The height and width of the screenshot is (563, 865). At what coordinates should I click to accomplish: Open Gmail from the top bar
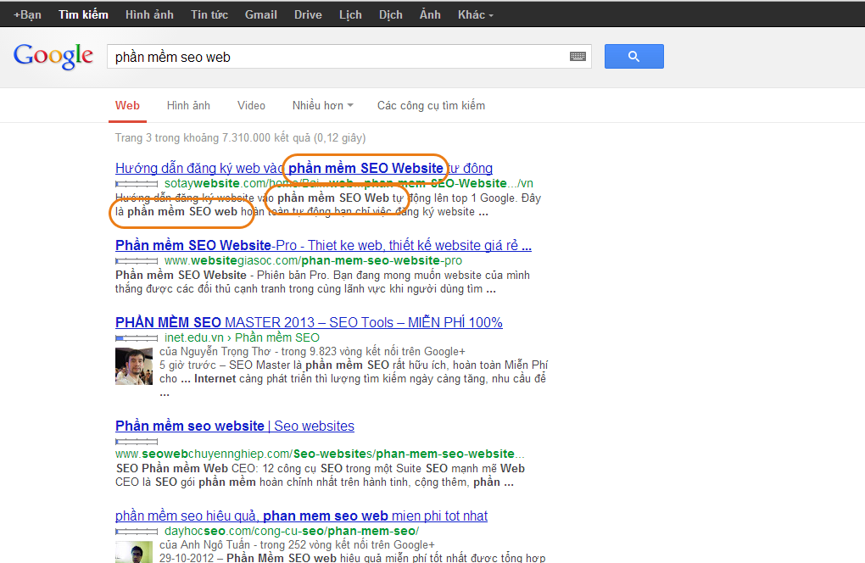pos(261,15)
